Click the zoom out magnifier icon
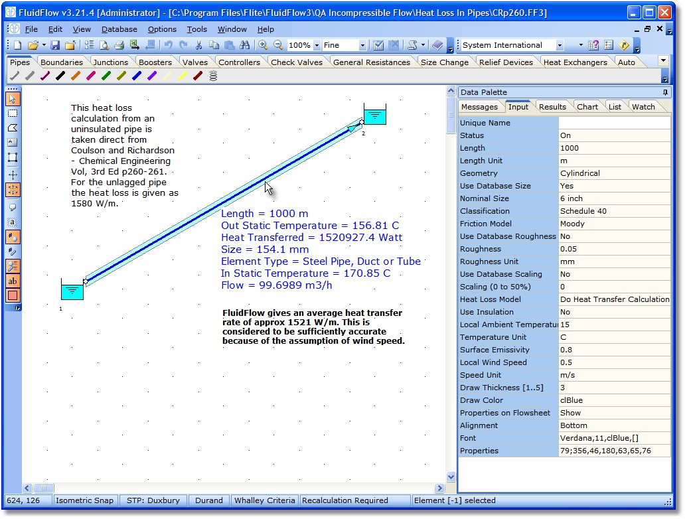The width and height of the screenshot is (685, 519). pos(278,45)
